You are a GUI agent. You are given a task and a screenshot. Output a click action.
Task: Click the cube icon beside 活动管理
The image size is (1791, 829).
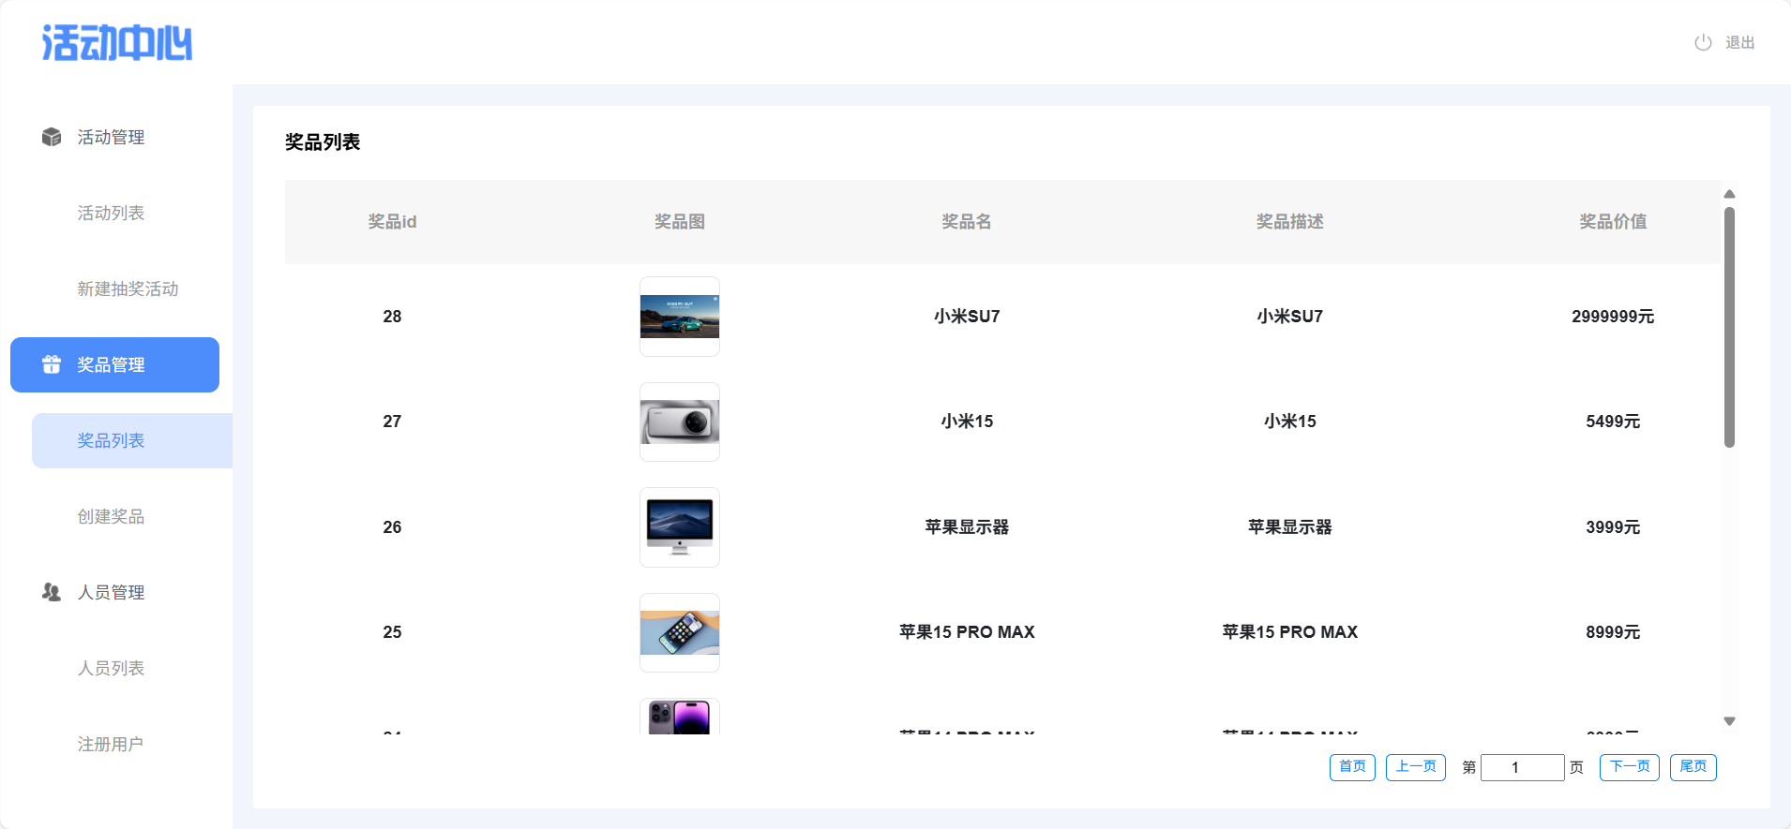(52, 137)
